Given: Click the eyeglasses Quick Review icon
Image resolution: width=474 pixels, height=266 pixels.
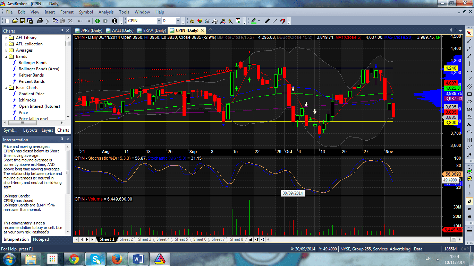Looking at the screenshot, I should 207,21.
